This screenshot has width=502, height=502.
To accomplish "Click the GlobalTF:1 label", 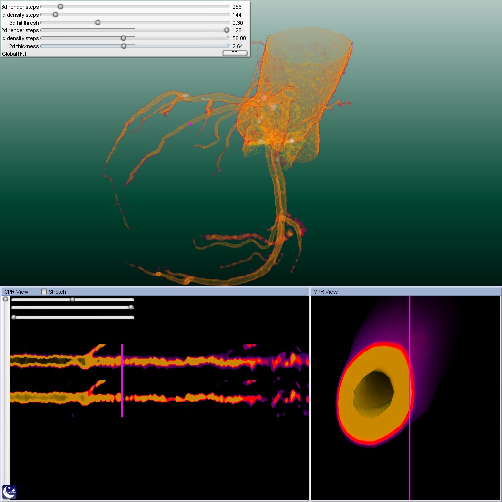I will 15,54.
